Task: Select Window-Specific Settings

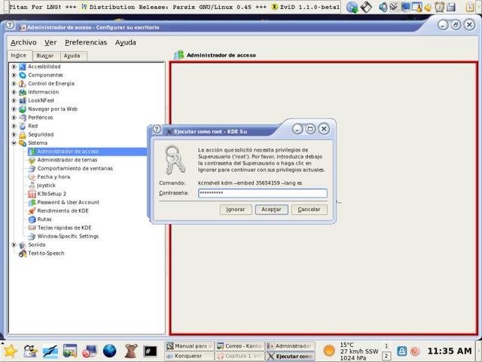Action: 68,236
